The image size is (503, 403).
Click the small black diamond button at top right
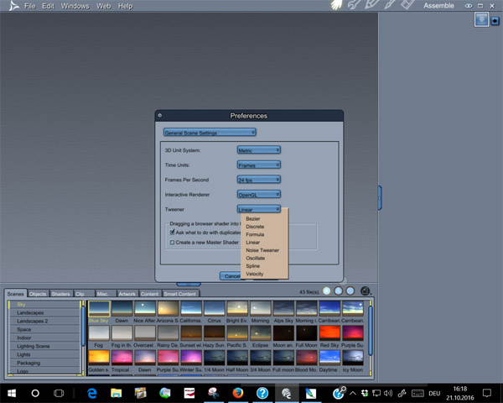(495, 21)
